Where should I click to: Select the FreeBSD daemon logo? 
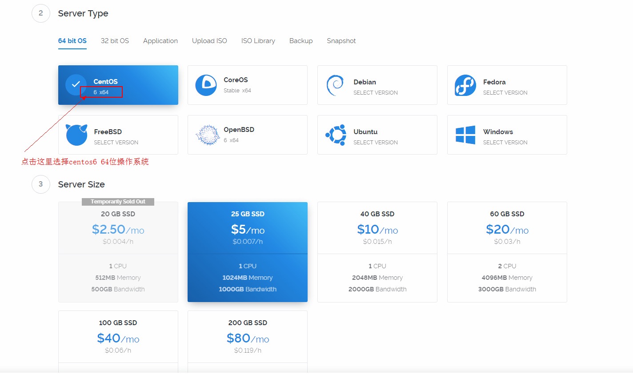76,135
